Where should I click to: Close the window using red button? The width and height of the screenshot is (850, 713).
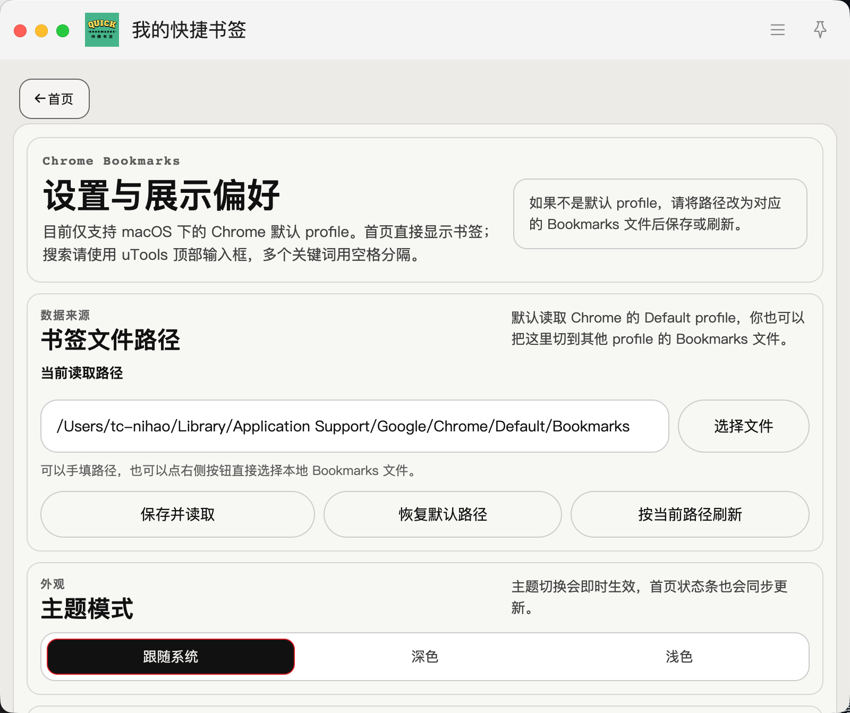pyautogui.click(x=20, y=31)
